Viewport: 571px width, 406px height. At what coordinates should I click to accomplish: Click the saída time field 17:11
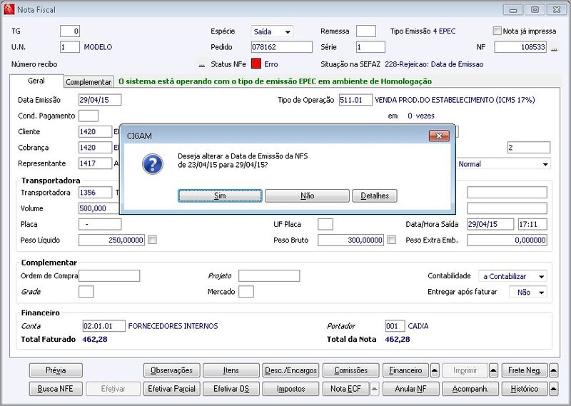point(532,224)
